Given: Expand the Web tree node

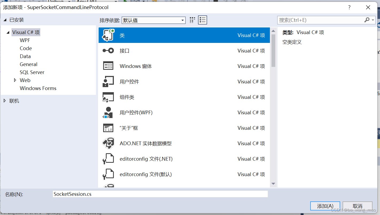Looking at the screenshot, I should (x=15, y=80).
